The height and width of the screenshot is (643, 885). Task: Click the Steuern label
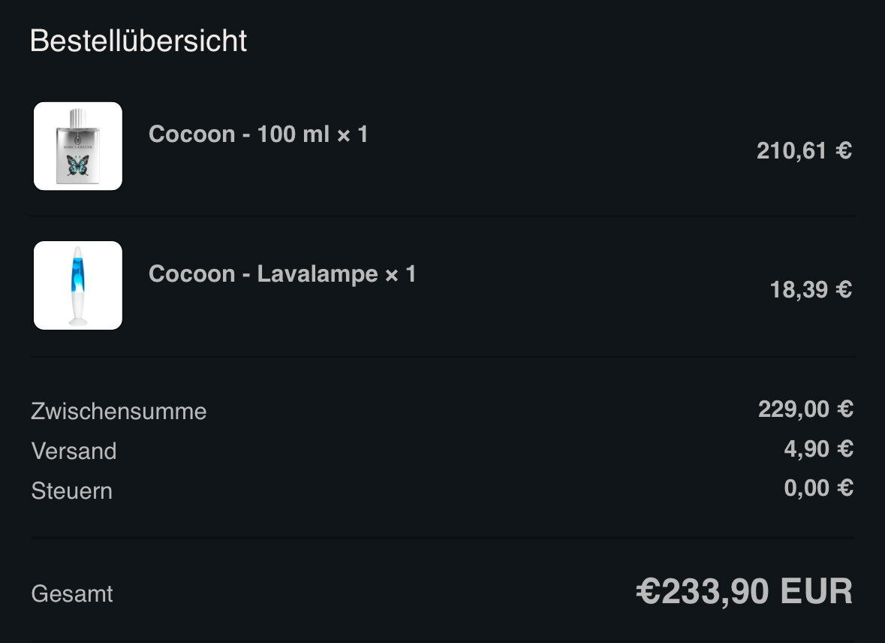(x=71, y=491)
